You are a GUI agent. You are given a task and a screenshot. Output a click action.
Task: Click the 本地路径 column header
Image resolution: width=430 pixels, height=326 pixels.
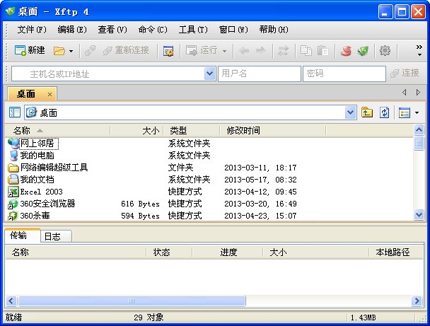pyautogui.click(x=396, y=252)
